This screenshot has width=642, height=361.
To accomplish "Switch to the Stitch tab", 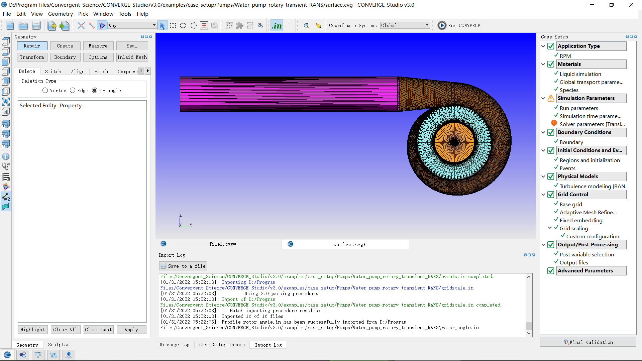I will coord(53,72).
